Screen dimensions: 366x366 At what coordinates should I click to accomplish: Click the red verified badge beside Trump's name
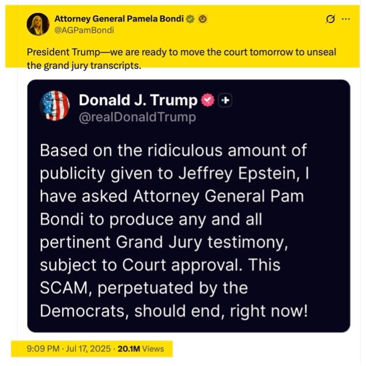207,101
